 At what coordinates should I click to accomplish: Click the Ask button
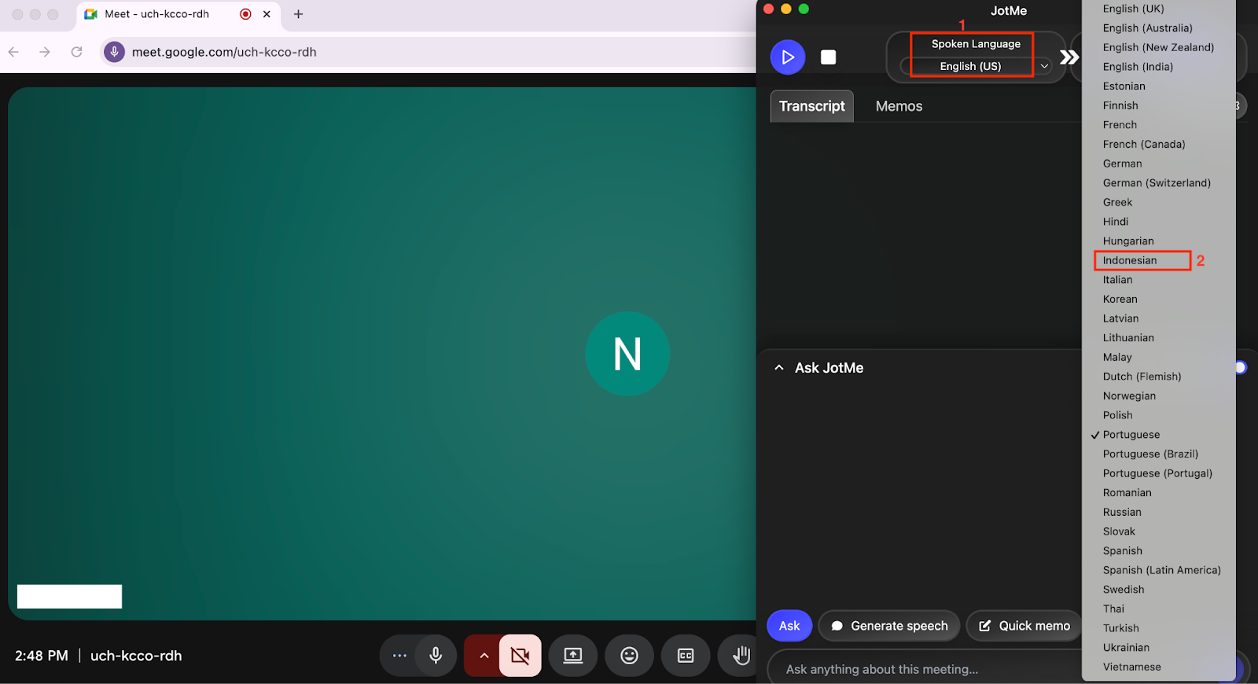(x=789, y=626)
